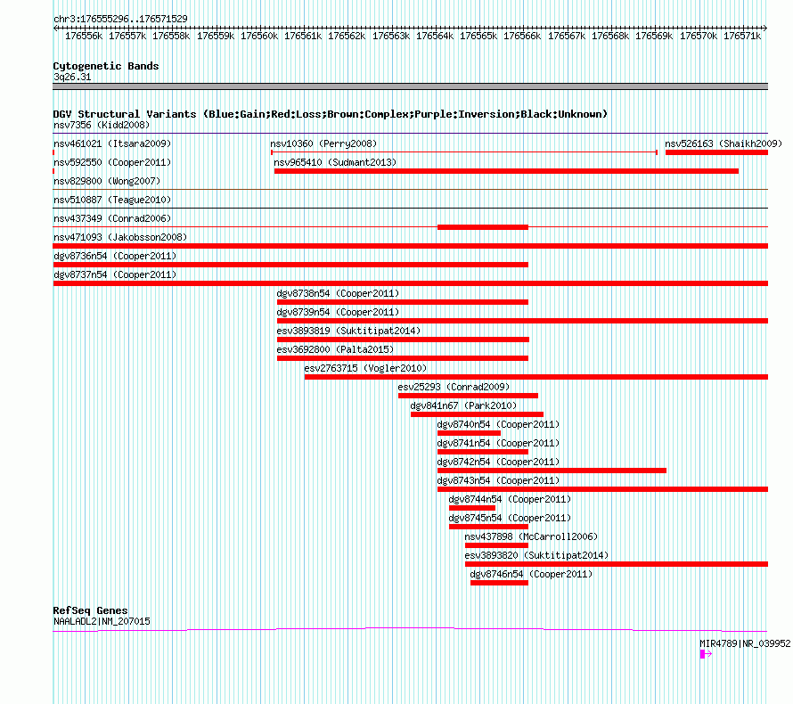Select esv2763715 (Vogler2010) label

[365, 368]
